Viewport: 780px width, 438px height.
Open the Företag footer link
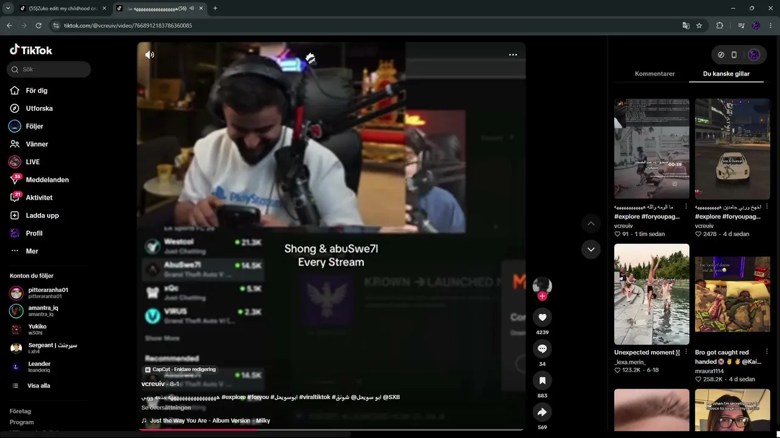click(20, 411)
